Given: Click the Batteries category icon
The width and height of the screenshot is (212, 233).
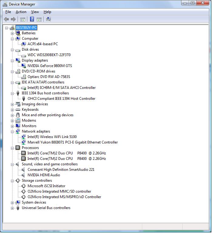Looking at the screenshot, I should click(x=18, y=33).
